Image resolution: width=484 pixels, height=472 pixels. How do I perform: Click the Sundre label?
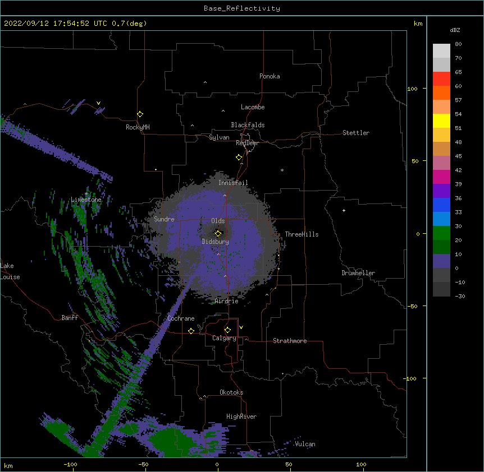pos(164,219)
